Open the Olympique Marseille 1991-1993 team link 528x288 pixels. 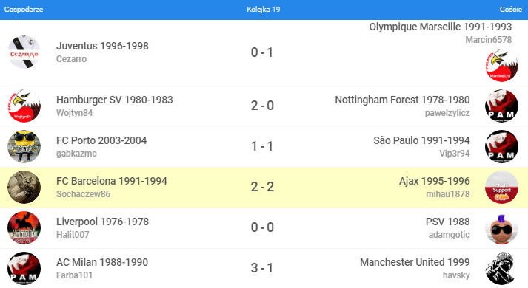[441, 27]
